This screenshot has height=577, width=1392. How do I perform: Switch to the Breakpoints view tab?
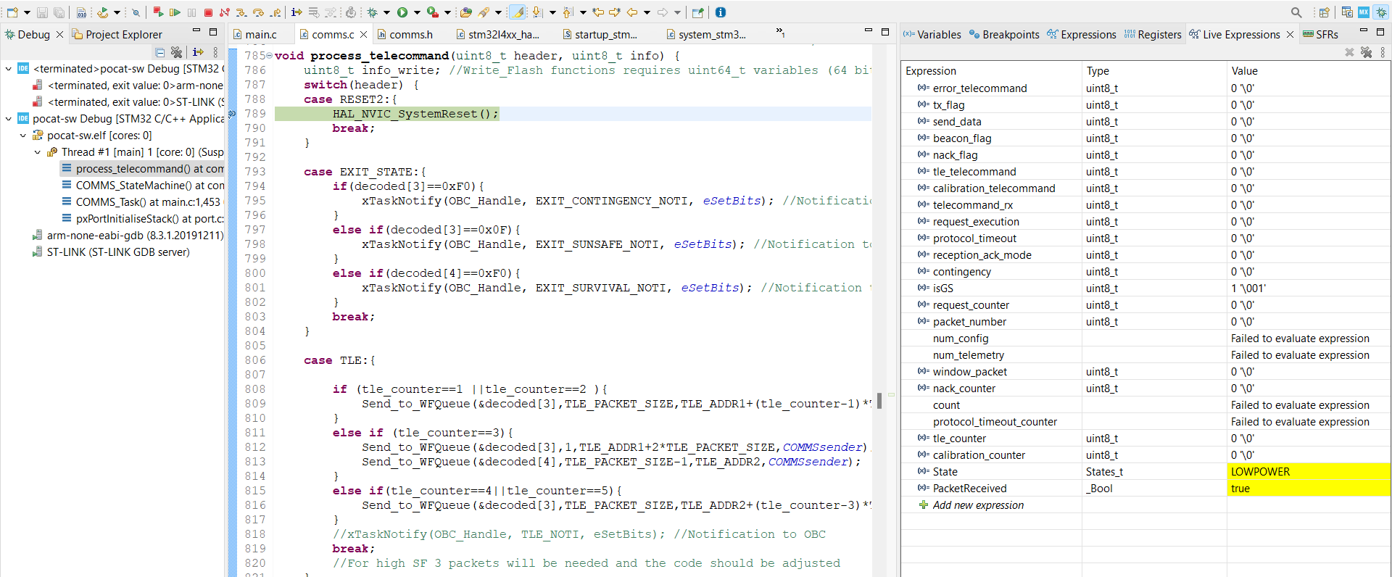point(1005,34)
